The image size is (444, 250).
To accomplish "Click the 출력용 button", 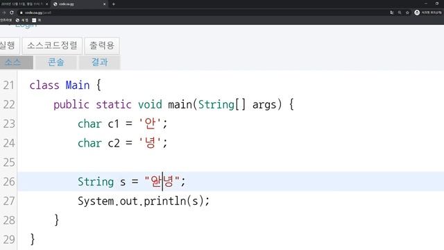I will 102,45.
